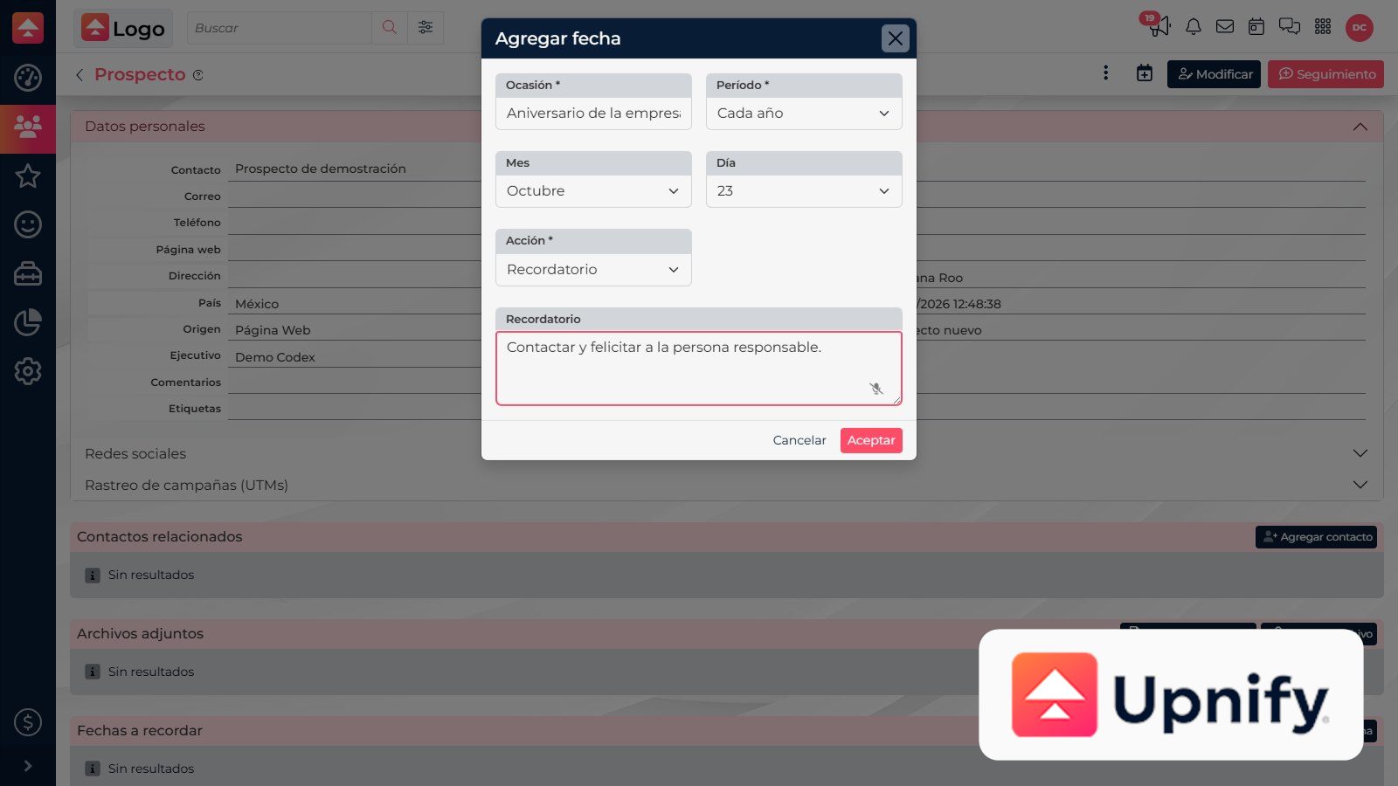The height and width of the screenshot is (786, 1398).
Task: Open the chat bubbles icon
Action: 1290,27
